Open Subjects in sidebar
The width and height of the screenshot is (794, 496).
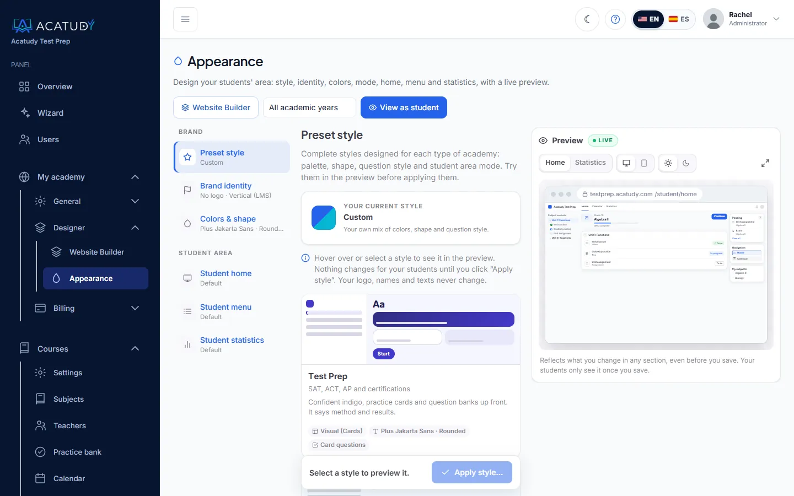tap(88, 399)
